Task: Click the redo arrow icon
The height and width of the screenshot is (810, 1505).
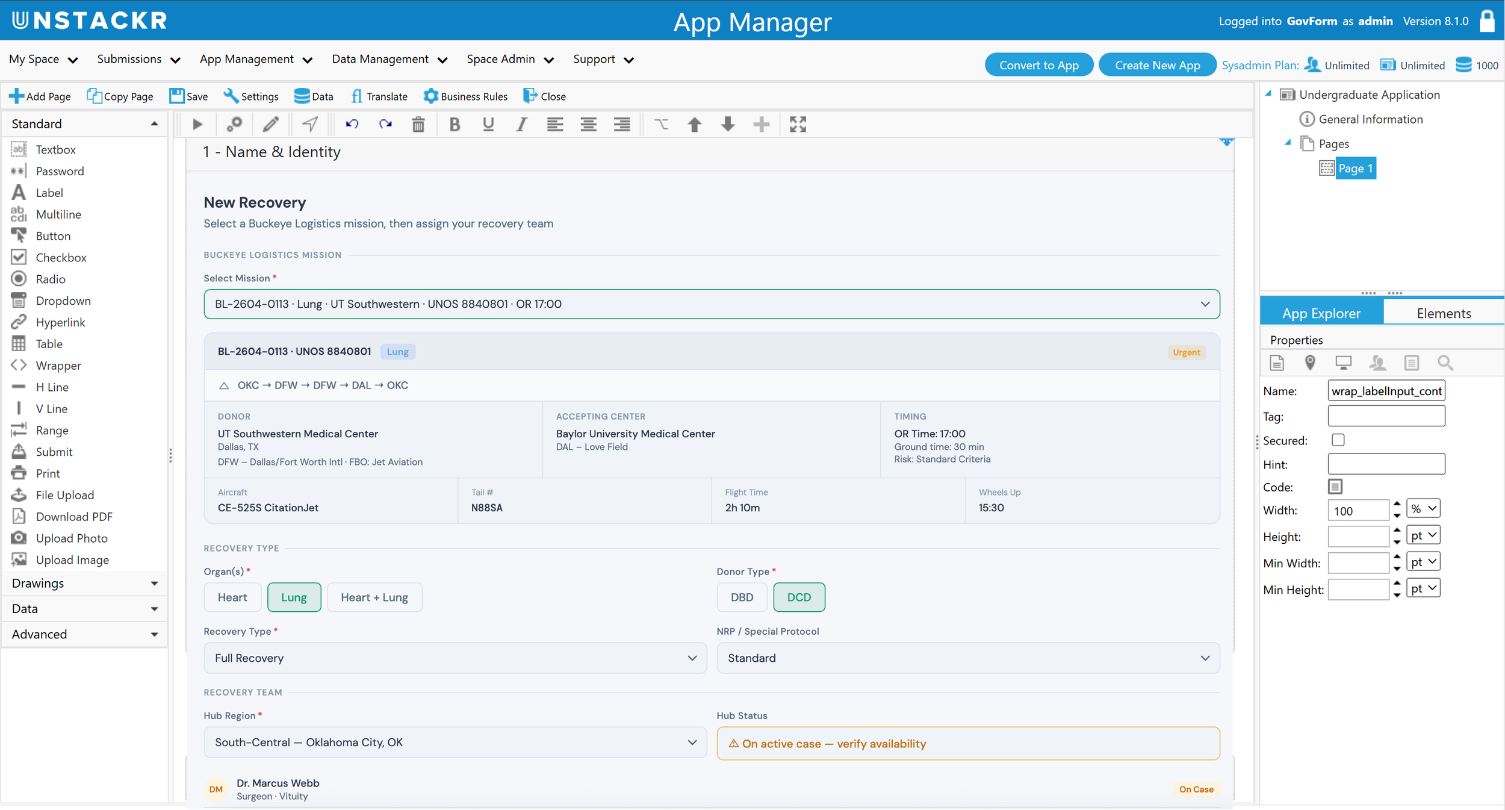Action: (x=385, y=125)
